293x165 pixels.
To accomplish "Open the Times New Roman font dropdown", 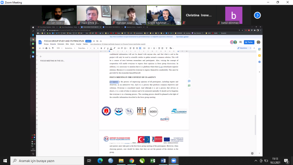I will click(83, 48).
